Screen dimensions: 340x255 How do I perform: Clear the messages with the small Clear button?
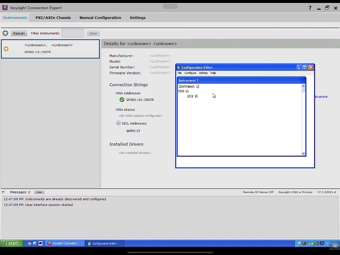[x=39, y=192]
